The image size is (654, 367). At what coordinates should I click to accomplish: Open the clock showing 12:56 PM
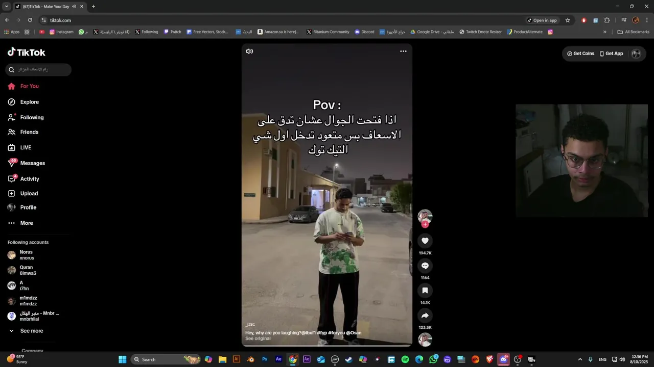pyautogui.click(x=640, y=359)
